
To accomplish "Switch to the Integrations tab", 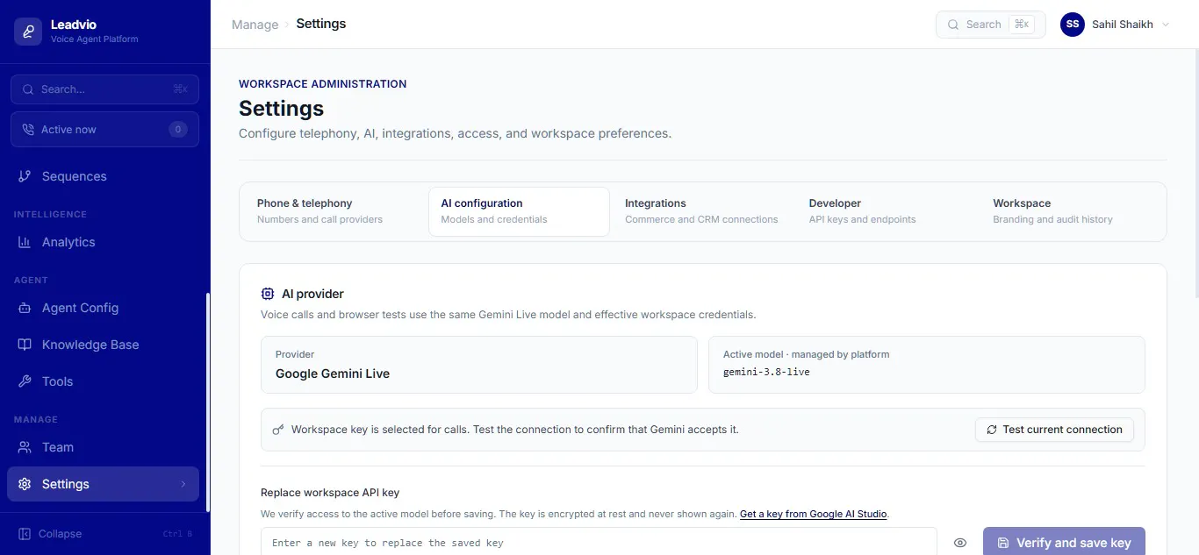I will [703, 211].
